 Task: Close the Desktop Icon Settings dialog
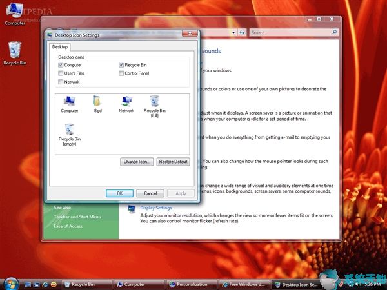pyautogui.click(x=190, y=34)
